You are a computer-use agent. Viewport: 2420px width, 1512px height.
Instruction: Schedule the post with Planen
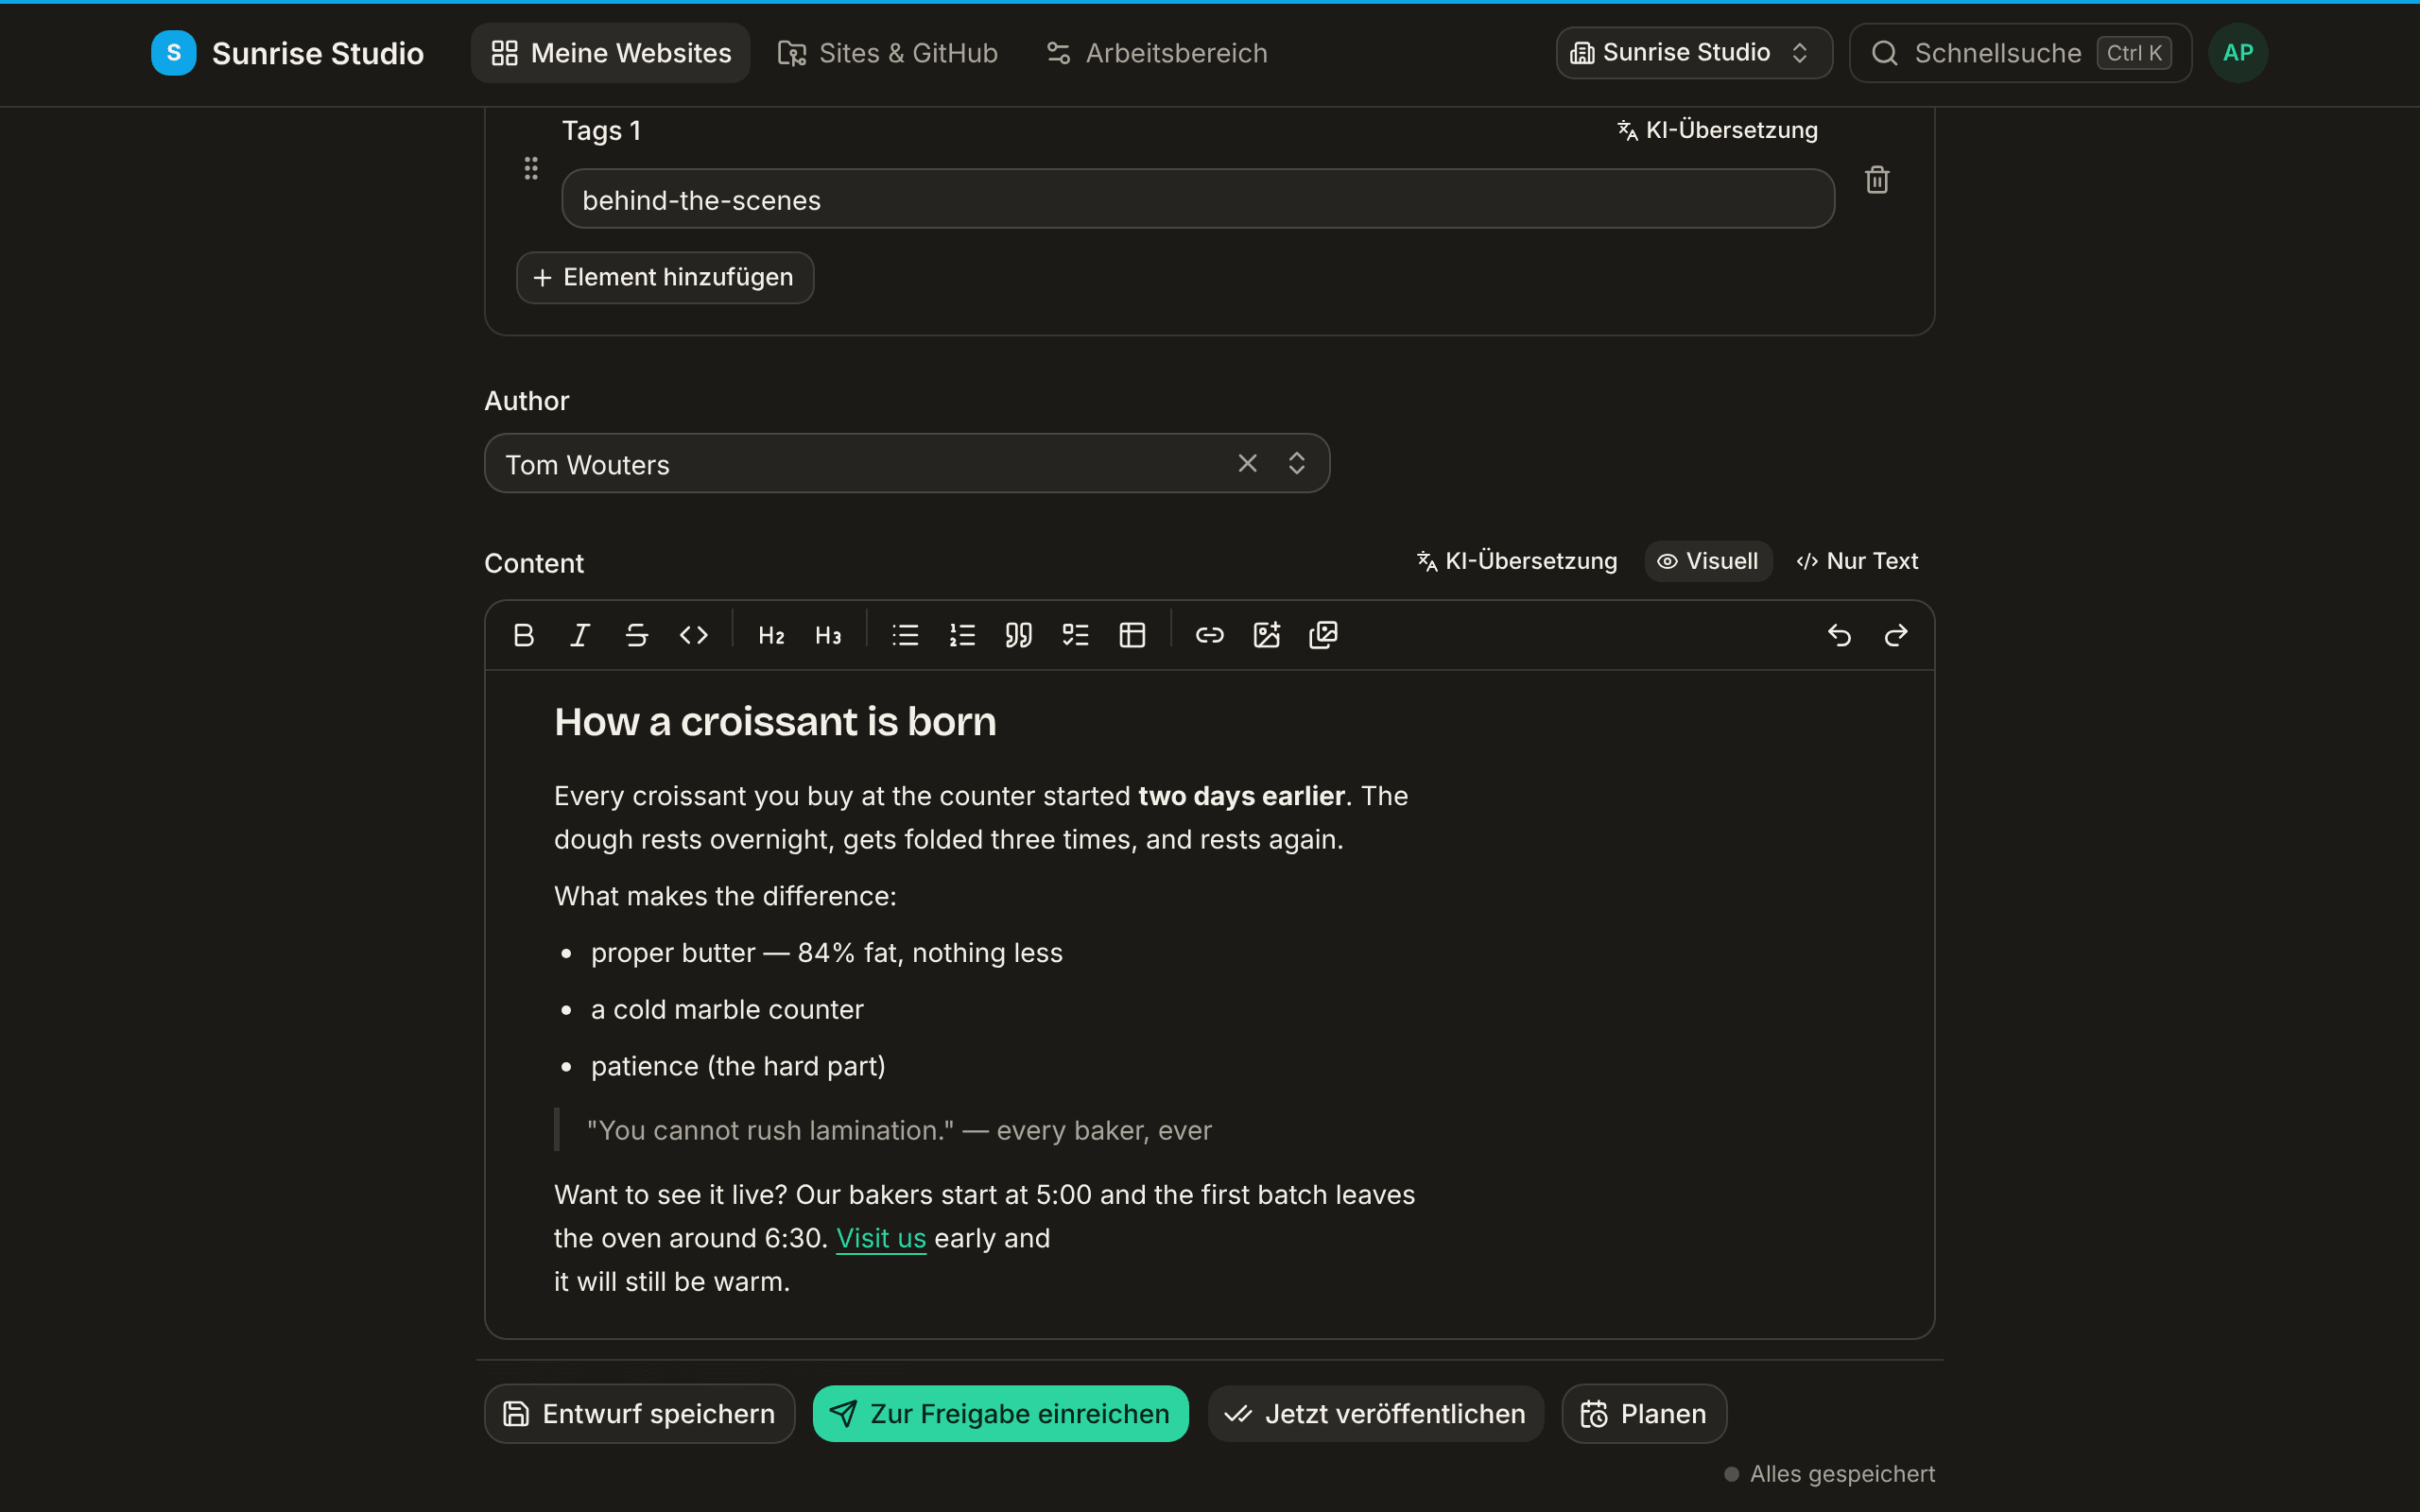[1644, 1413]
